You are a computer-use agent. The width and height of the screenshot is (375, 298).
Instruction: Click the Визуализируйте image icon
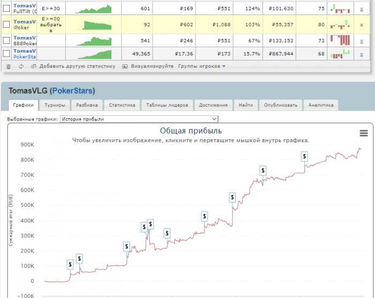[x=125, y=66]
